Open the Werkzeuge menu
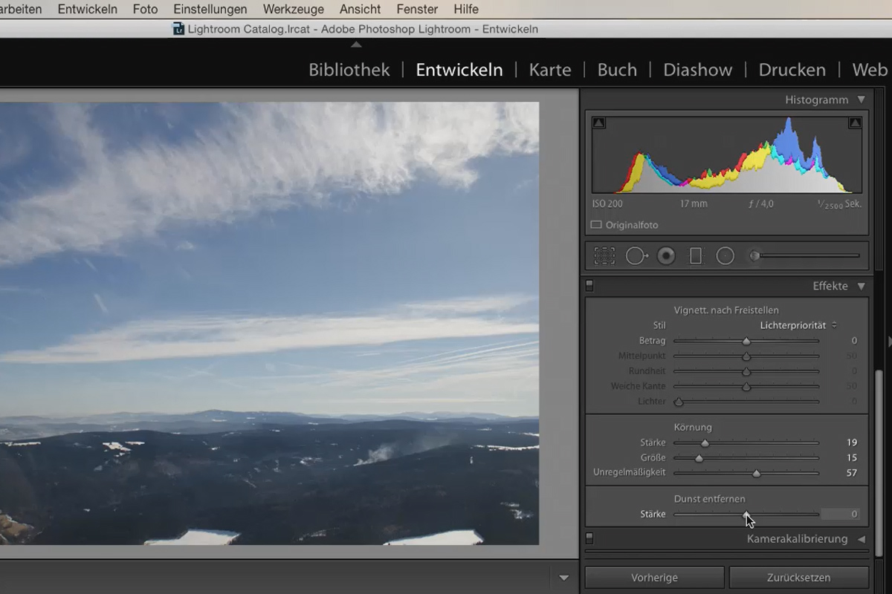This screenshot has width=892, height=594. coord(294,10)
